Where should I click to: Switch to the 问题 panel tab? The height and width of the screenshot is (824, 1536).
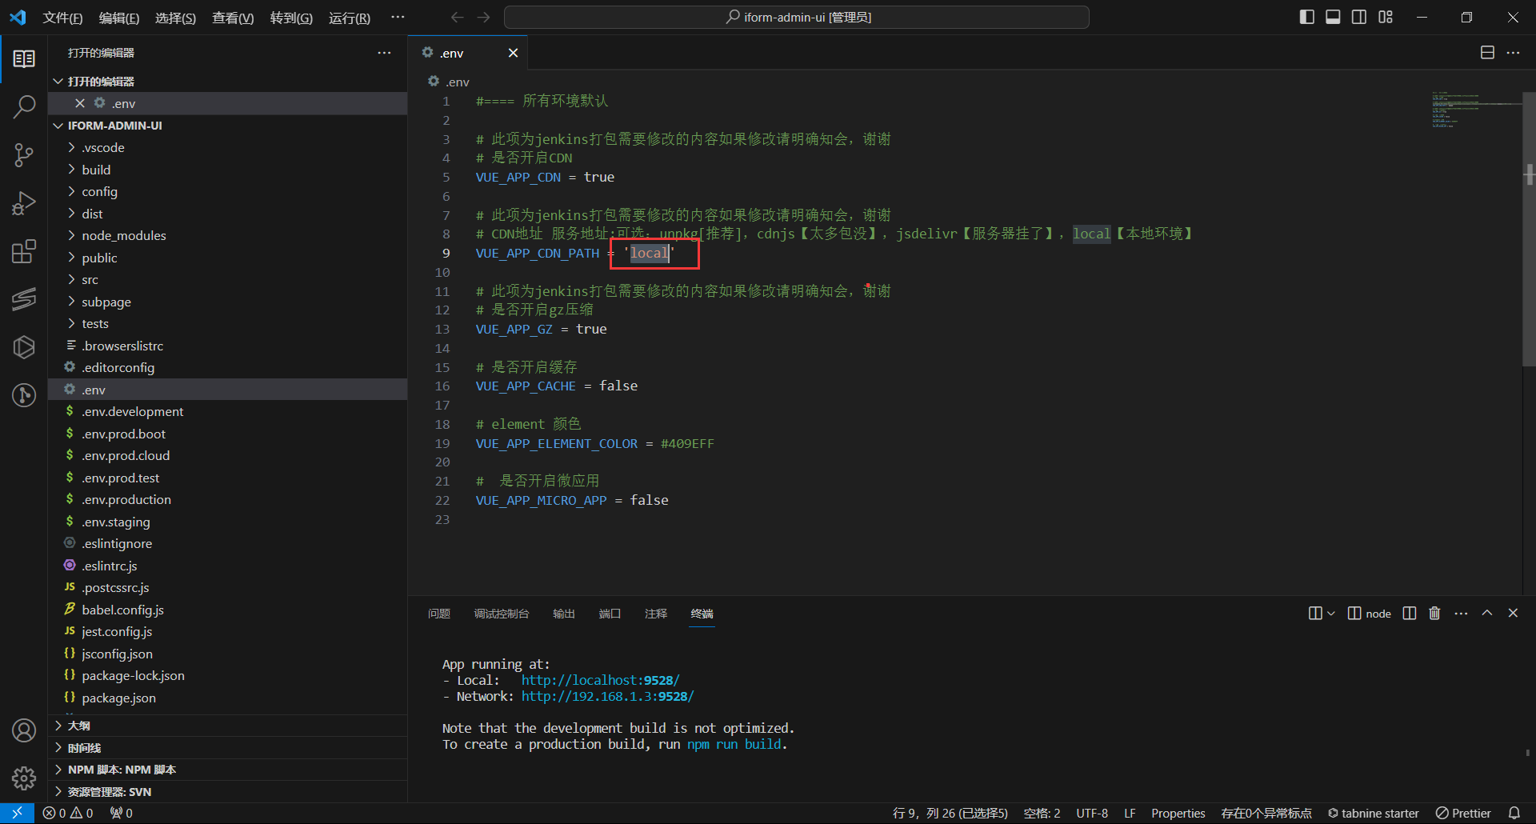(x=439, y=614)
